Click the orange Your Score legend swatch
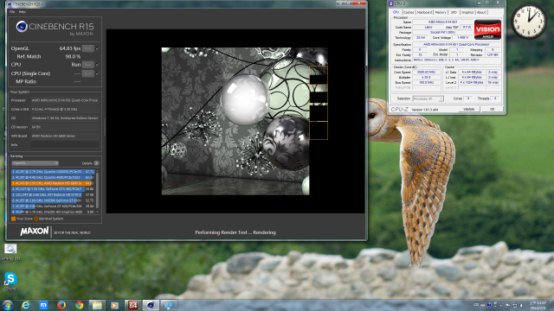The height and width of the screenshot is (311, 554). (x=14, y=219)
